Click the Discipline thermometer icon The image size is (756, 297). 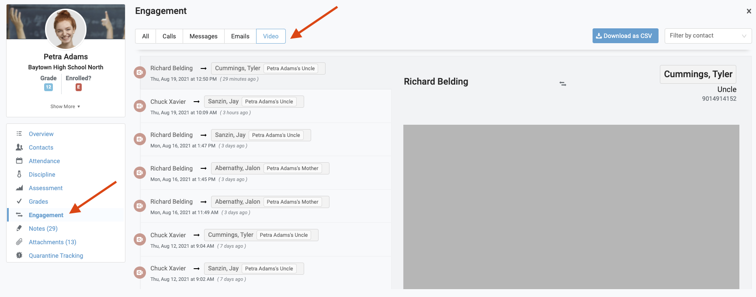coord(19,174)
